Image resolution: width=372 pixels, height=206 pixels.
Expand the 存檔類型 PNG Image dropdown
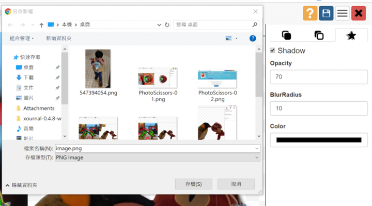[158, 157]
